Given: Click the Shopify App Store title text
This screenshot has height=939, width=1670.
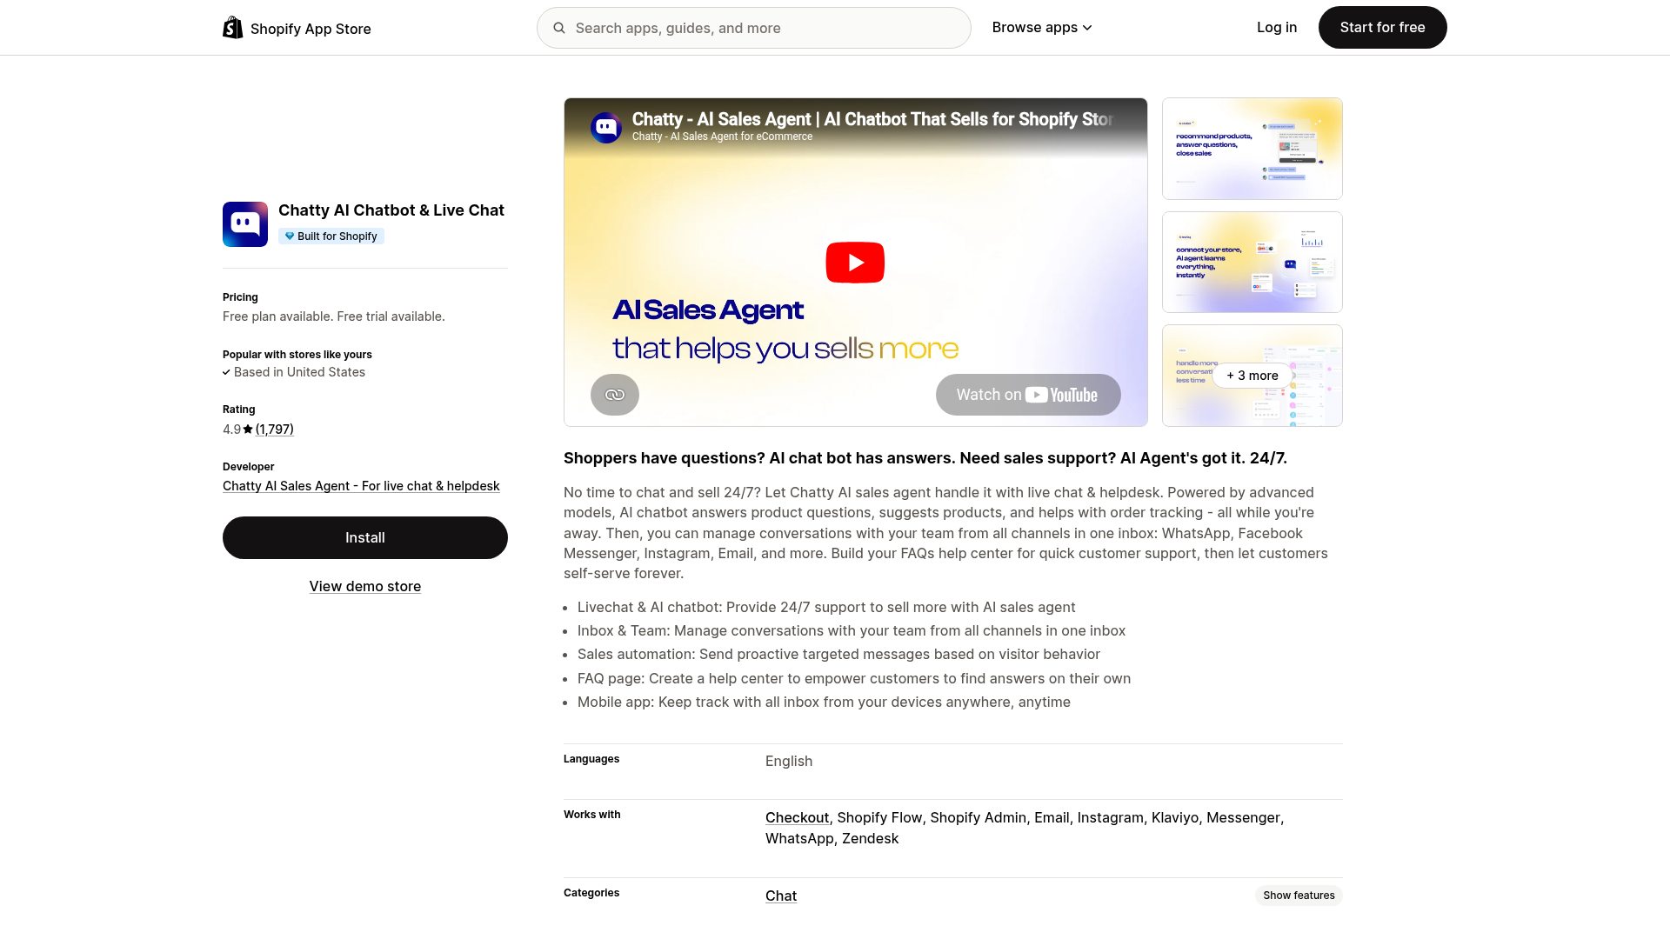Looking at the screenshot, I should [311, 29].
